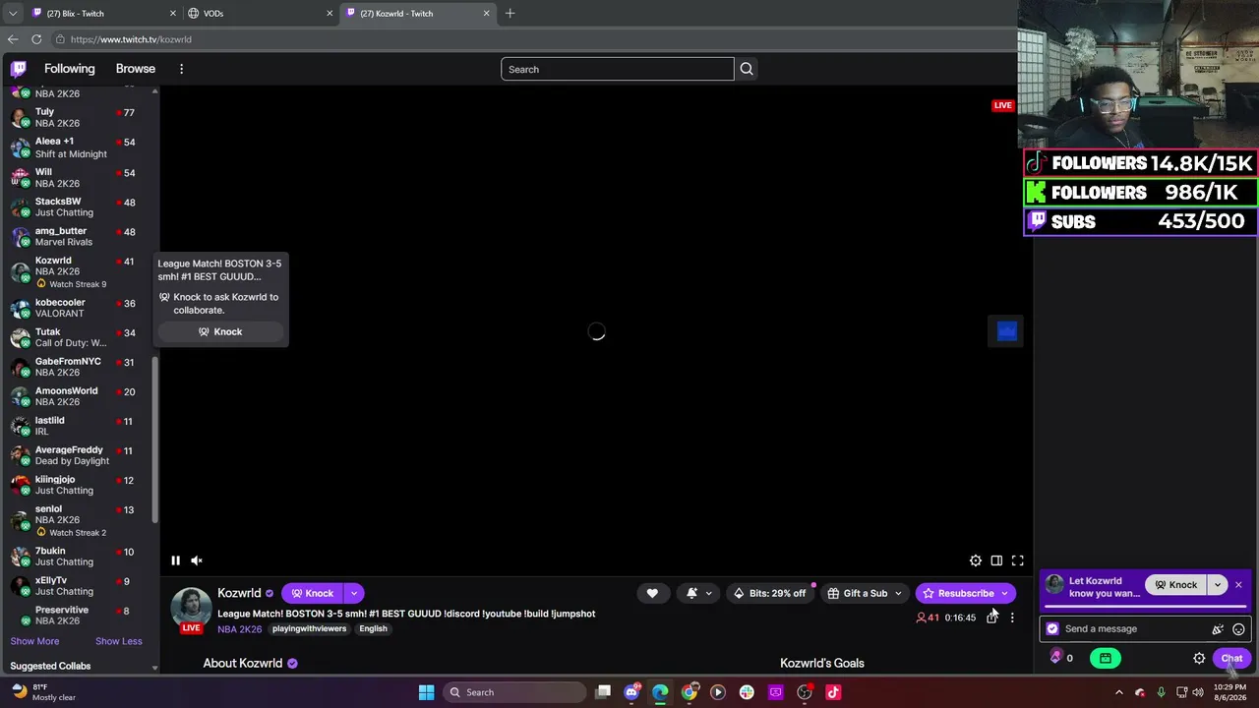Expand the chat banner Knock dropdown

pyautogui.click(x=1218, y=585)
